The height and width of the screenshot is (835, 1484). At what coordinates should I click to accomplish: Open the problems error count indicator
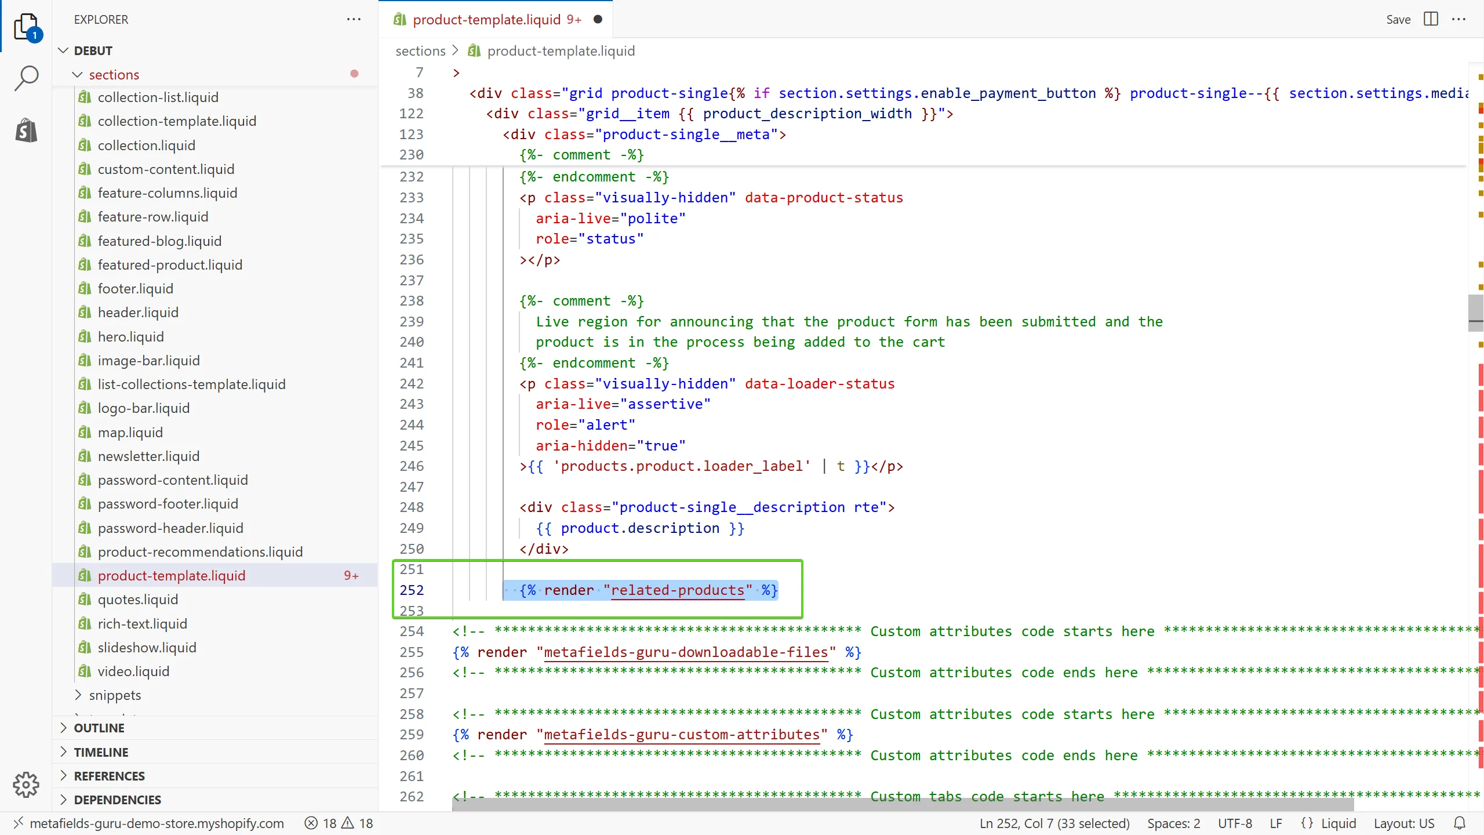pyautogui.click(x=339, y=823)
